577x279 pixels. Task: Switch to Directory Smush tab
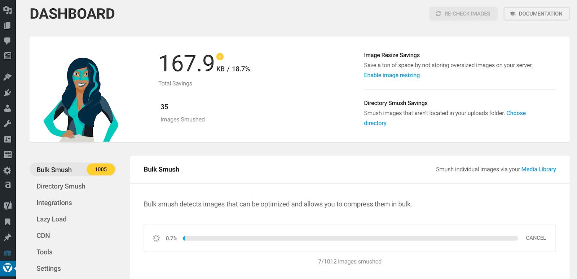pyautogui.click(x=61, y=186)
